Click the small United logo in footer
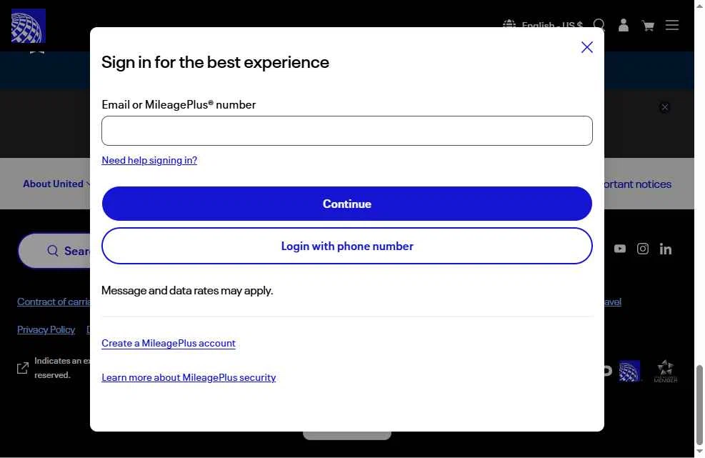This screenshot has width=705, height=458. (629, 371)
